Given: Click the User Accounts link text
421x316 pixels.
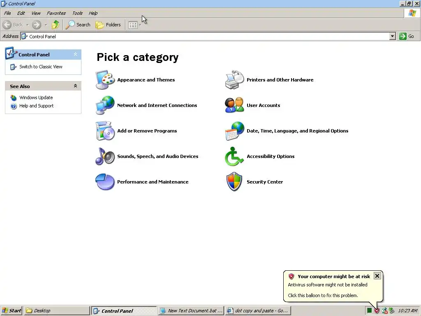Looking at the screenshot, I should [264, 105].
